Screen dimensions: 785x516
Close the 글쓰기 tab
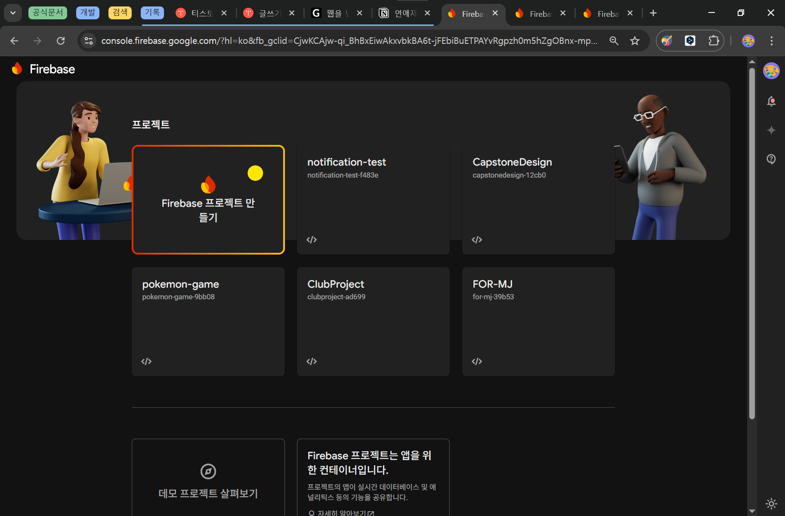(291, 13)
